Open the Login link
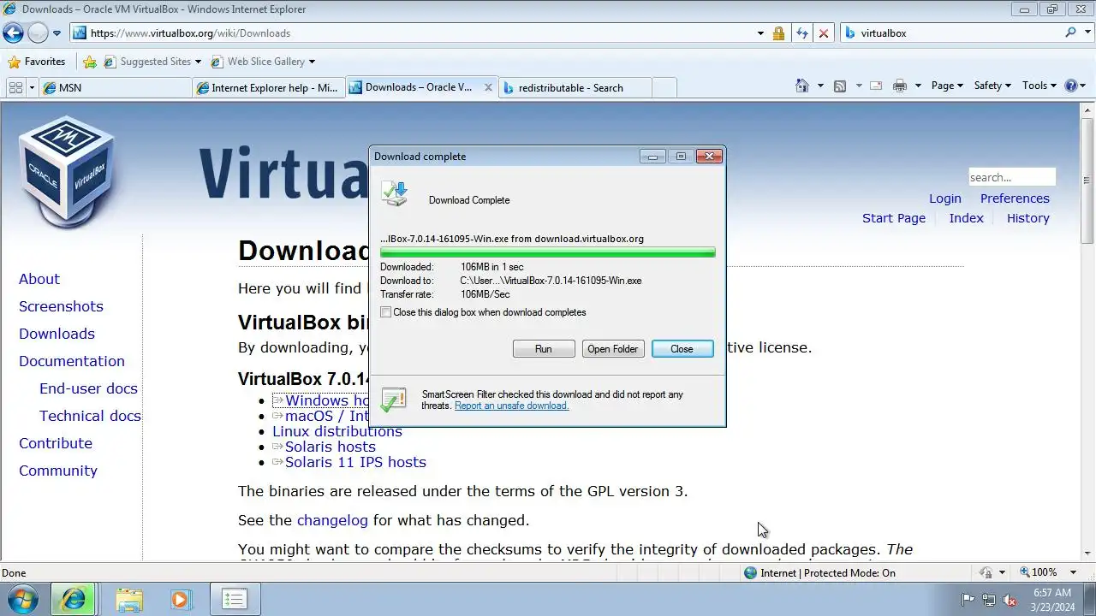The width and height of the screenshot is (1096, 616). click(x=945, y=198)
